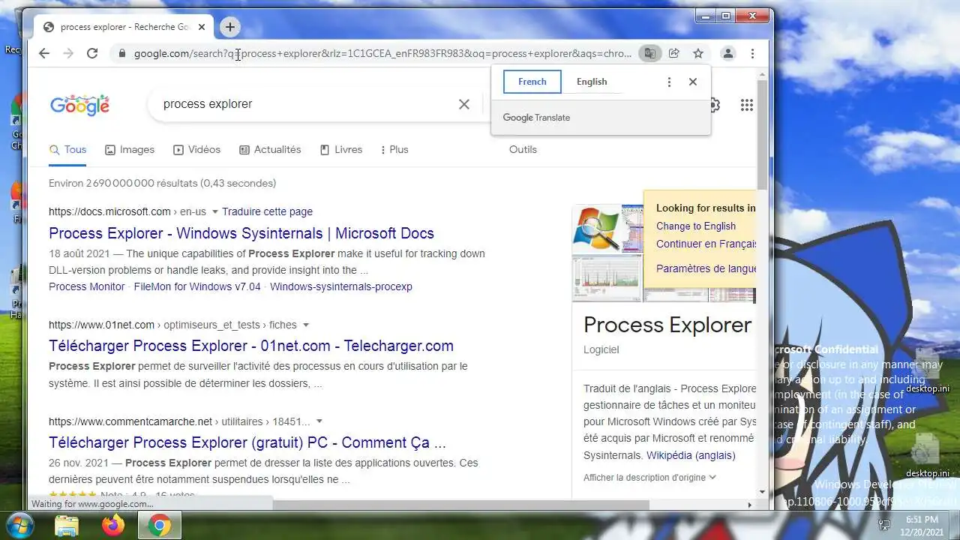
Task: Expand the docs.microsoft.com result dropdown arrow
Action: (x=214, y=212)
